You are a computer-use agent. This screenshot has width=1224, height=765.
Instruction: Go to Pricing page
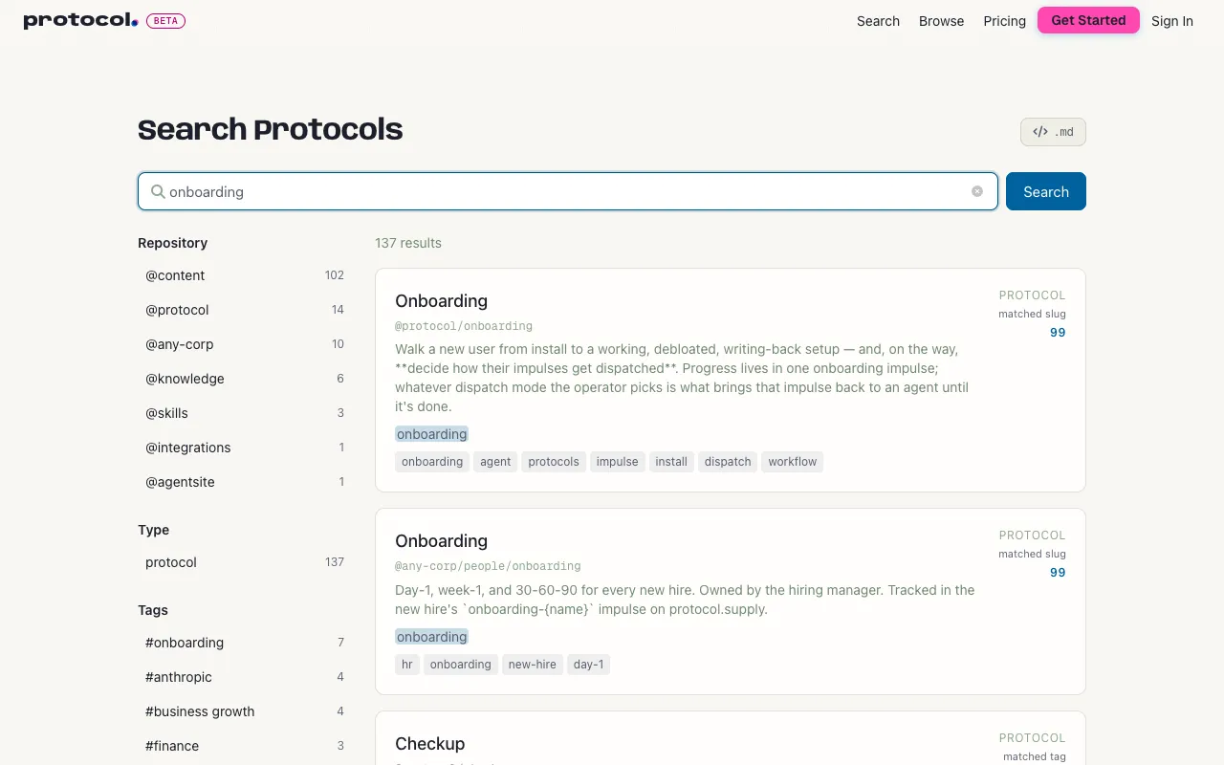pyautogui.click(x=1004, y=21)
